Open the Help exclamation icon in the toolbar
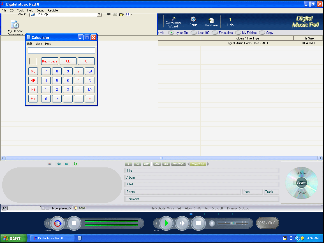324x243 pixels. (x=230, y=22)
